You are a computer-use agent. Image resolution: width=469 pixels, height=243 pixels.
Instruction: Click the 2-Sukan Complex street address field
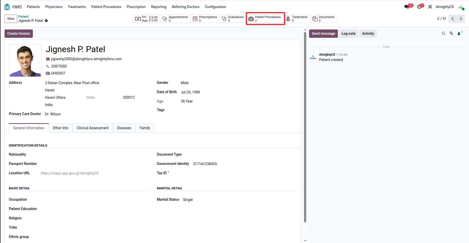72,83
